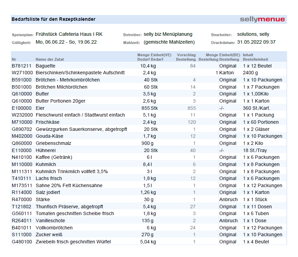Select the Baguette row name
298x257 pixels.
(45, 66)
